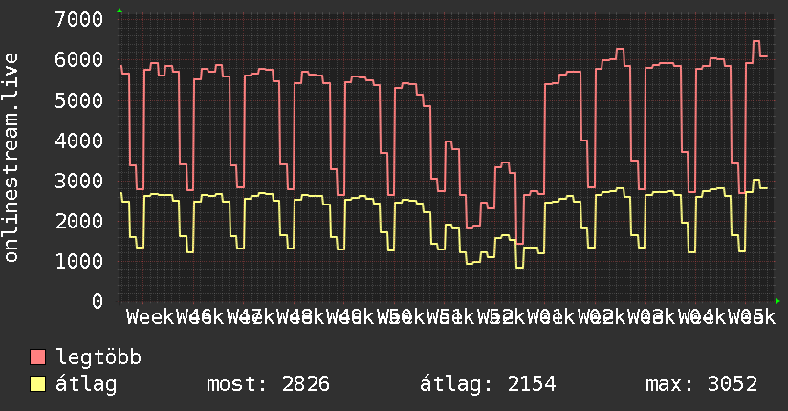This screenshot has height=411, width=788.
Task: Click the 2000 y-axis label
Action: tap(79, 221)
